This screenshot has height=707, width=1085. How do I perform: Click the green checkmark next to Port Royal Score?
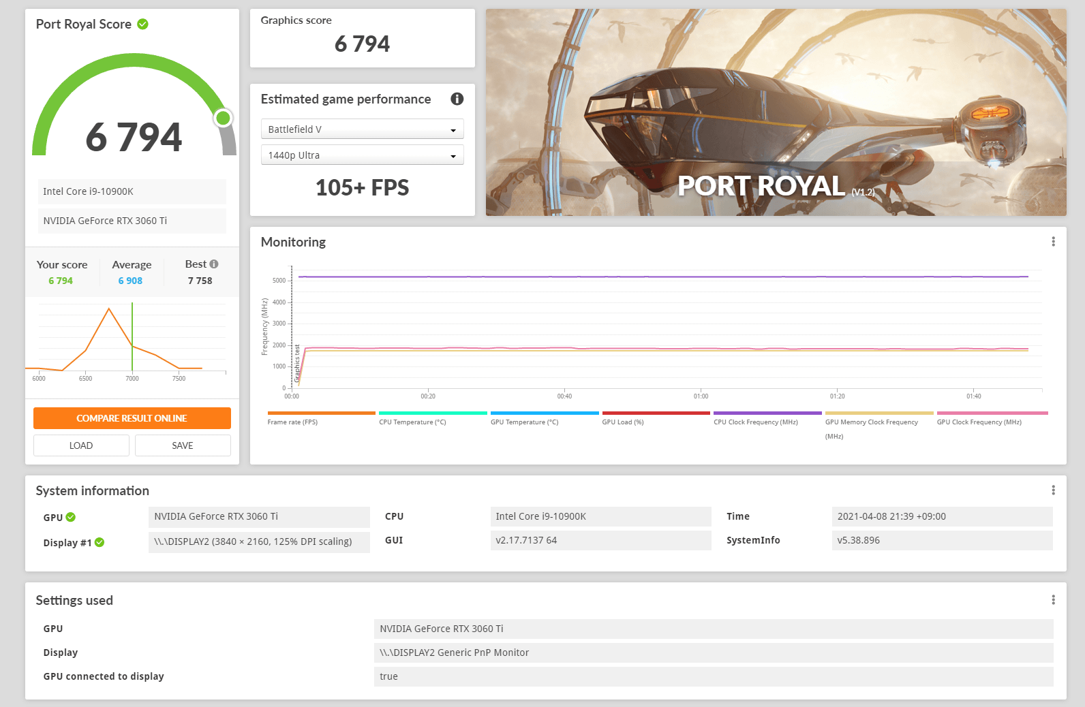point(142,25)
